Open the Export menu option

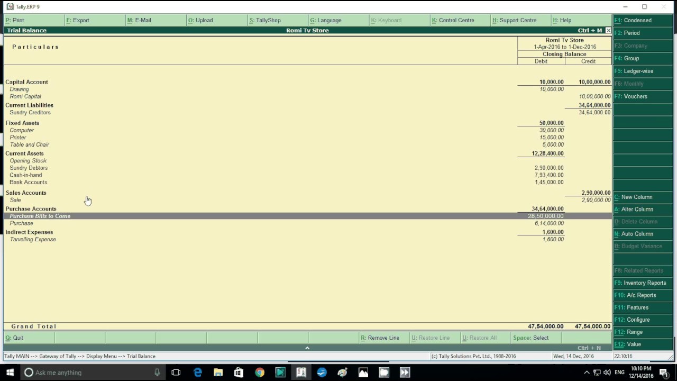click(95, 20)
